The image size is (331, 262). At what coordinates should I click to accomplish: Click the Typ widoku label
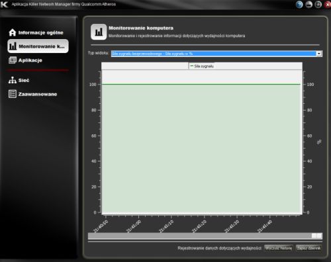(x=98, y=53)
